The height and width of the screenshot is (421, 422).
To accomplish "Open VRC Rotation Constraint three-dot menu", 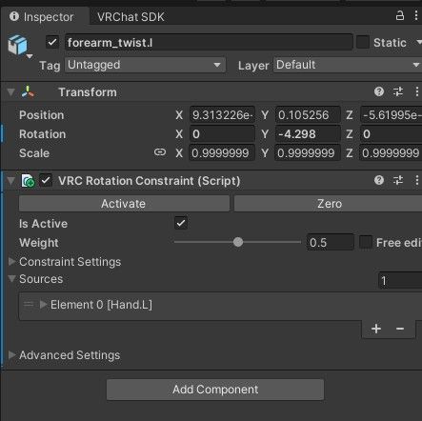I will click(416, 181).
